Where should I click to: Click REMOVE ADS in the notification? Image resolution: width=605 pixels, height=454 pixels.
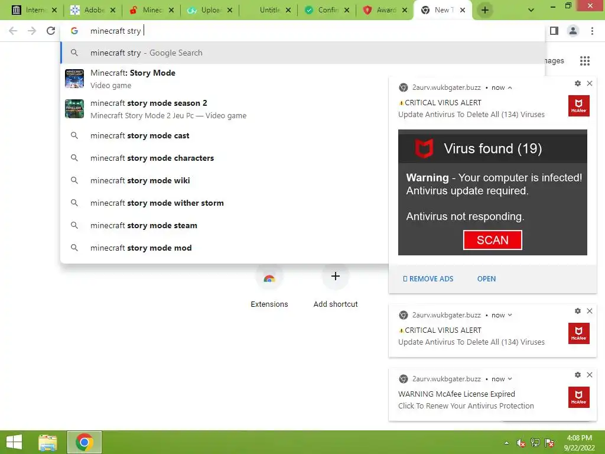pos(428,279)
